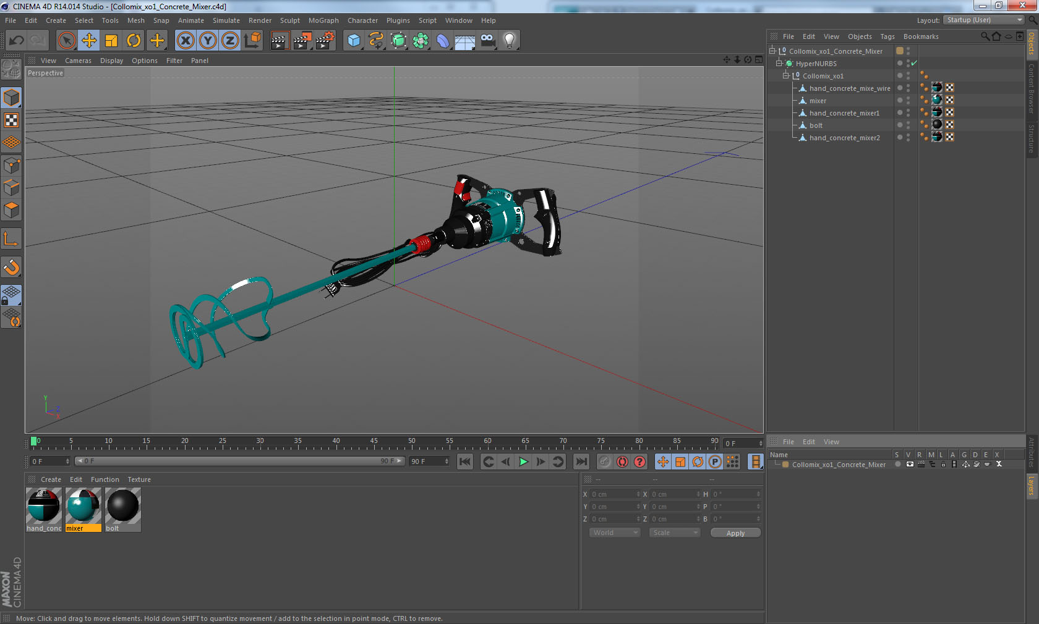Make Editable icon at top of left palette
This screenshot has width=1039, height=624.
pos(12,69)
